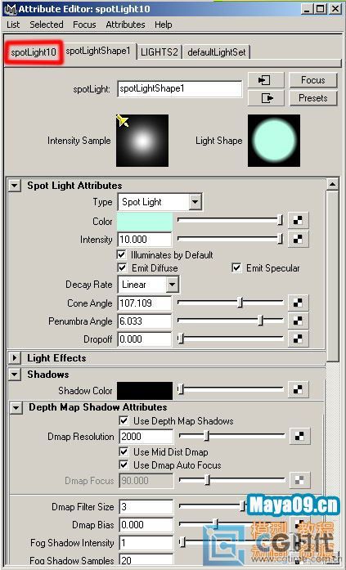Click the Fog Shadow Intensity slider handle
346x570 pixels.
pyautogui.click(x=182, y=542)
